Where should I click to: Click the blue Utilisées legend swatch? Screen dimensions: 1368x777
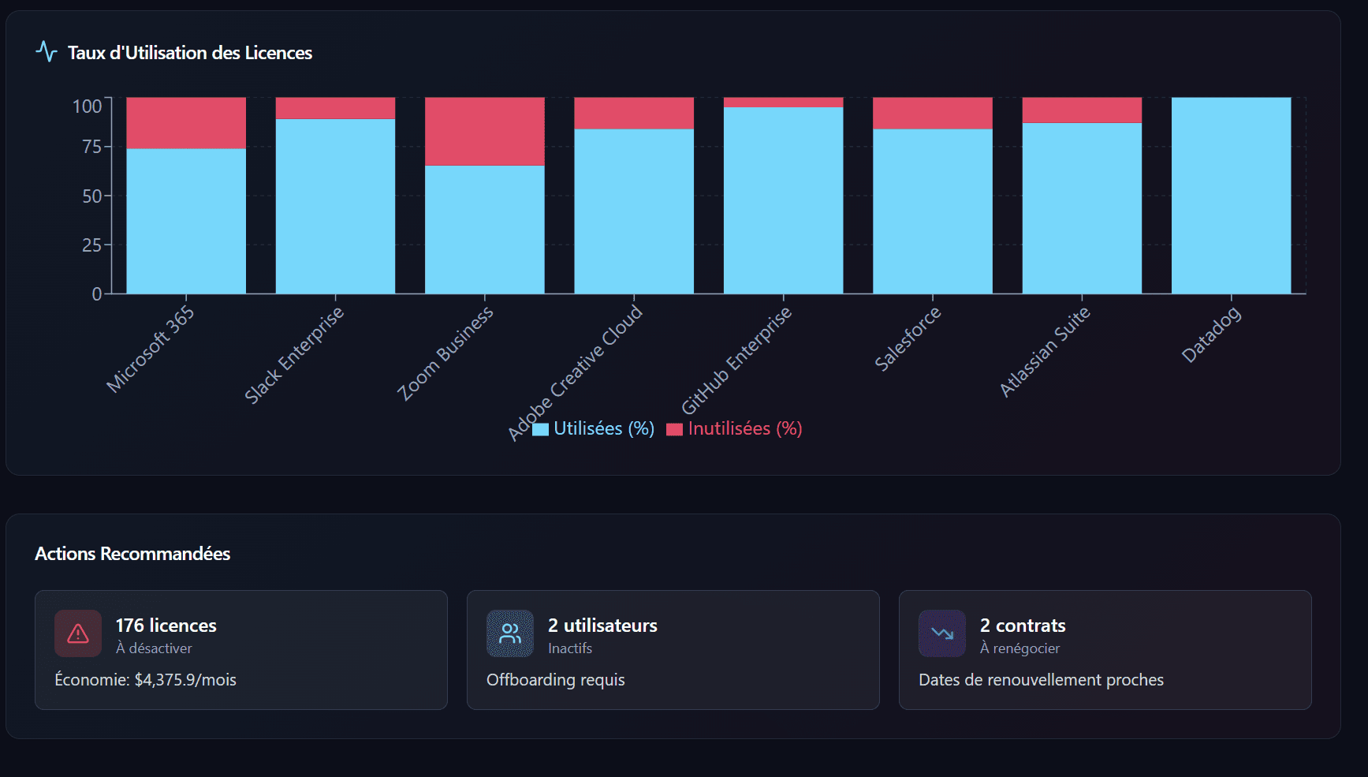click(540, 429)
